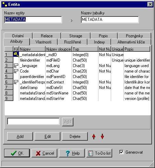
Task: Open the Storage tab
Action: pyautogui.click(x=76, y=36)
